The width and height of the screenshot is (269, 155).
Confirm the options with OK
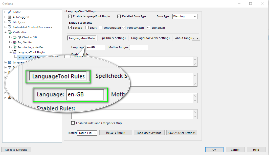(x=214, y=150)
